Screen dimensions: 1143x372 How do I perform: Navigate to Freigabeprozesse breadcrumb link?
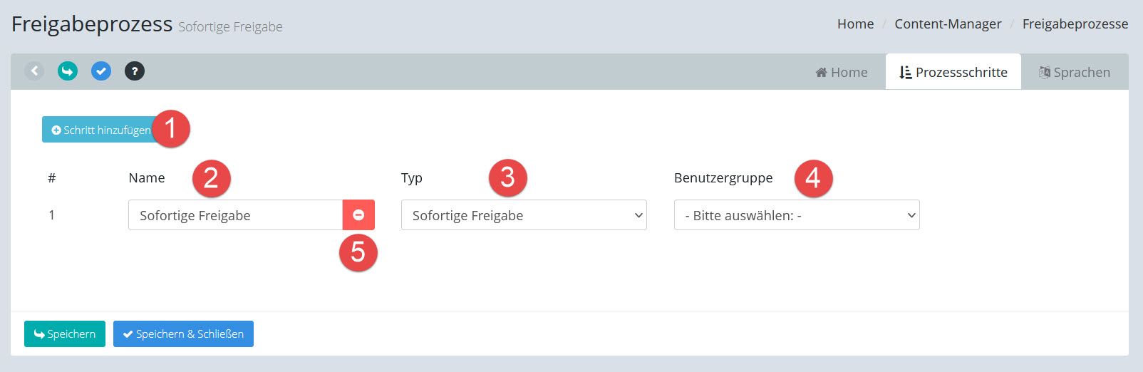click(x=1075, y=24)
